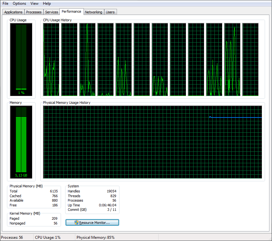Click the Available memory value 880
This screenshot has height=241, width=272.
55,200
